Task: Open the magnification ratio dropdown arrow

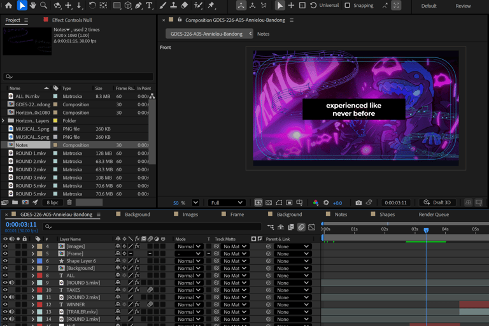Action: click(x=195, y=202)
